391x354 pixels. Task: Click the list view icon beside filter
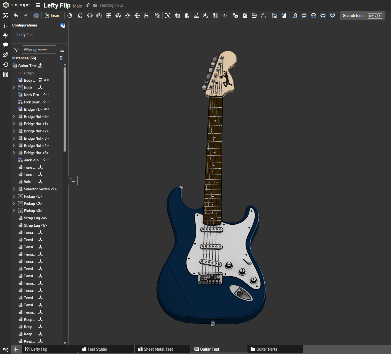click(62, 50)
